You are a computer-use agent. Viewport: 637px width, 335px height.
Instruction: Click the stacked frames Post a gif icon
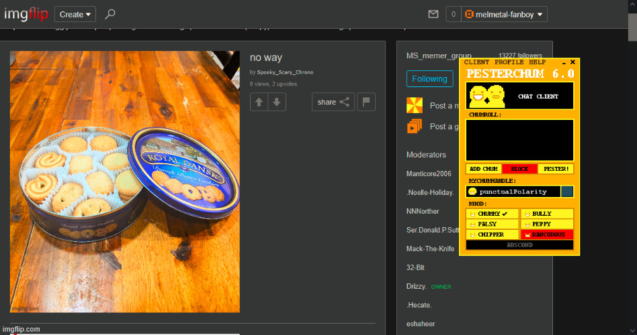coord(415,126)
